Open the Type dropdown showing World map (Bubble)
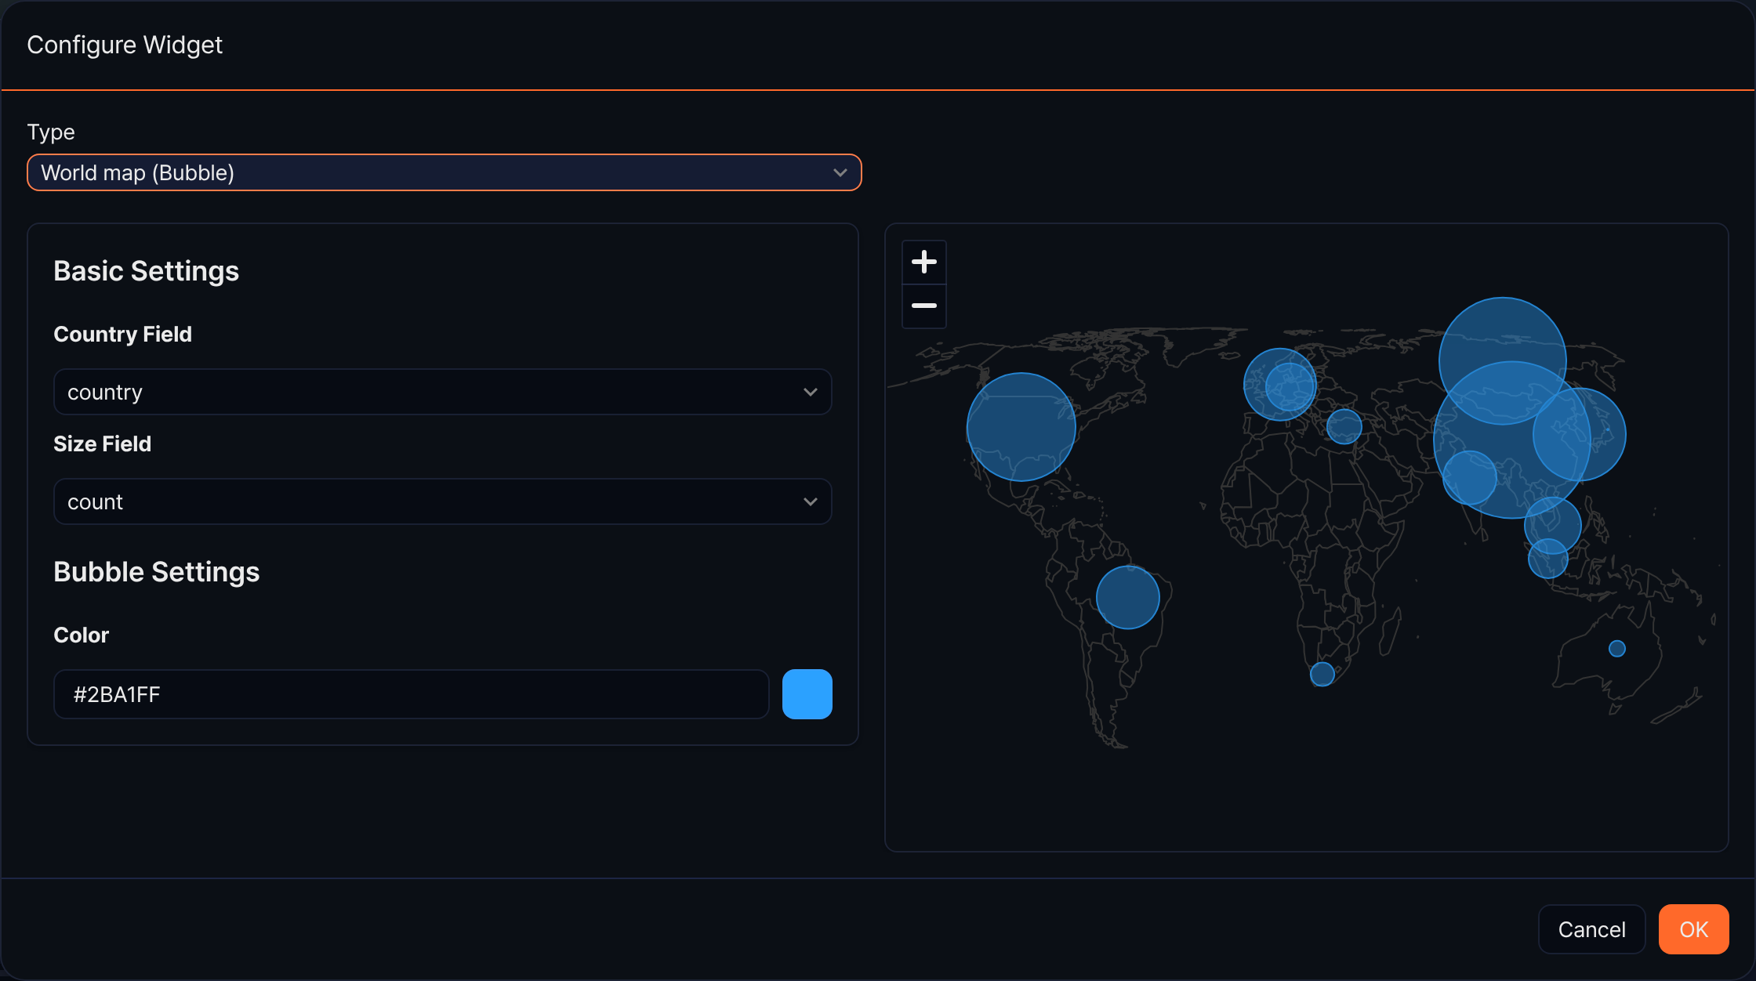Image resolution: width=1756 pixels, height=981 pixels. (x=444, y=172)
